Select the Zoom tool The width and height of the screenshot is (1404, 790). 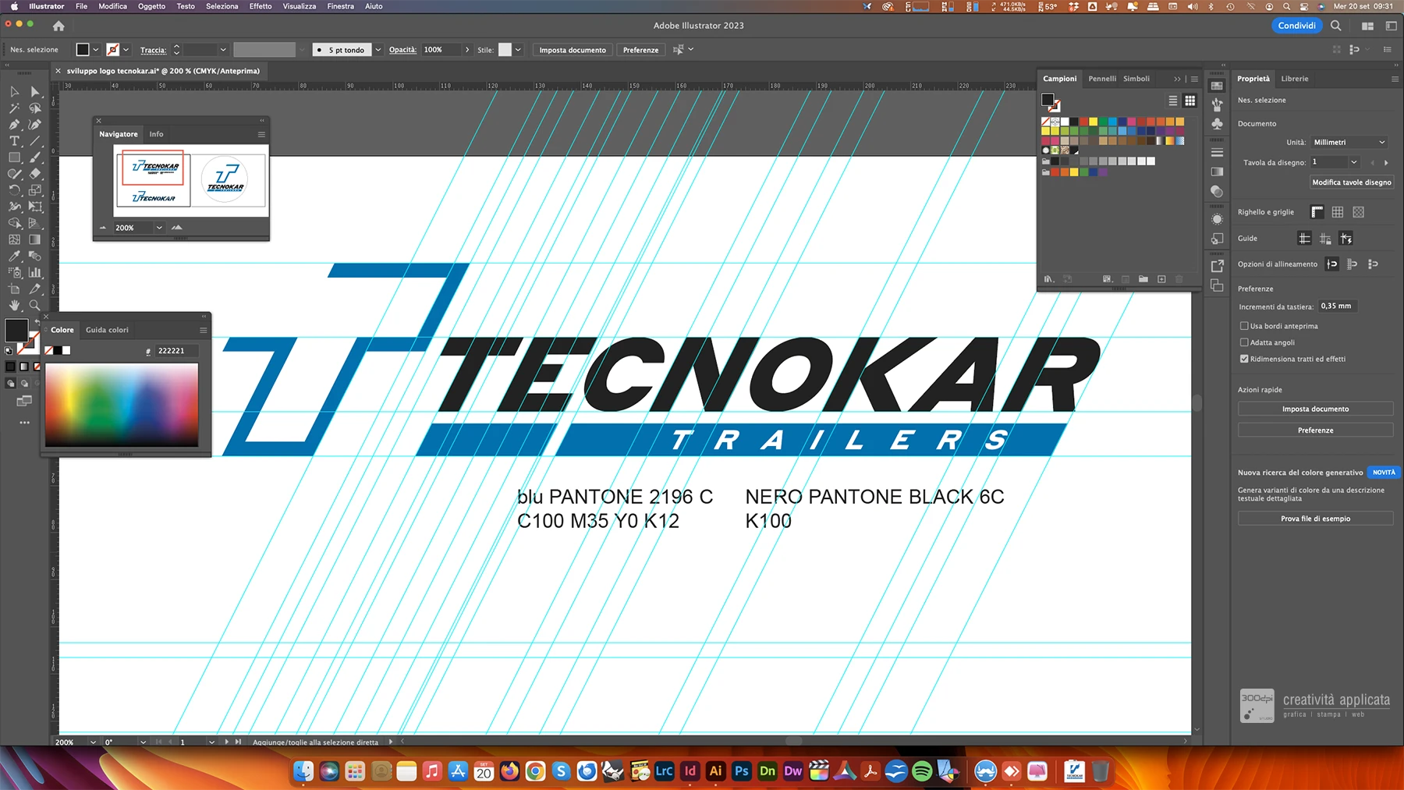tap(34, 305)
